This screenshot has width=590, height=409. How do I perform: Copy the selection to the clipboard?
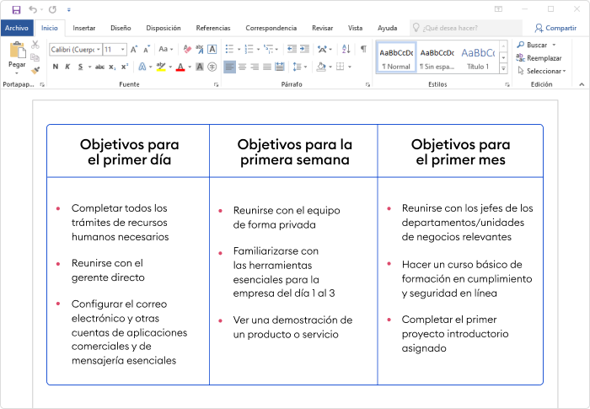[x=35, y=57]
